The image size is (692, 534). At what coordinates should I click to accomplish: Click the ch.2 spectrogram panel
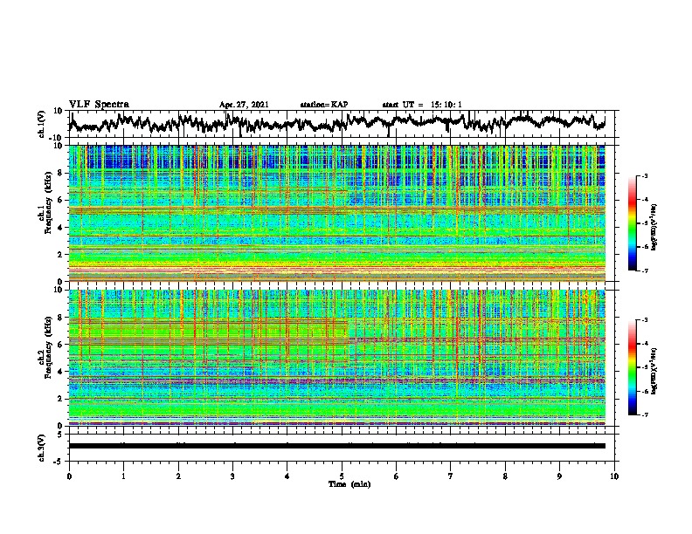[x=336, y=358]
